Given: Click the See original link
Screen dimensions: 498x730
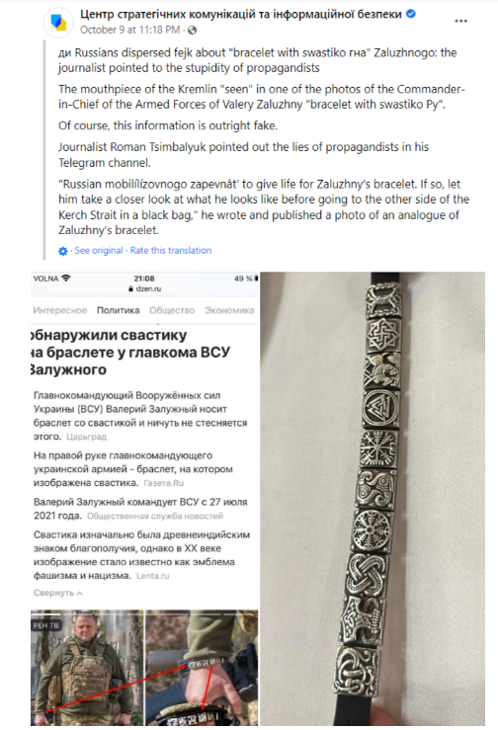Looking at the screenshot, I should 98,251.
